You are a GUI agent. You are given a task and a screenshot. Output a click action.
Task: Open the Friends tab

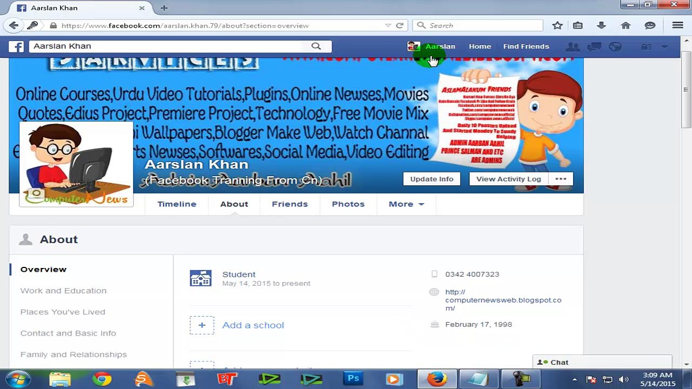coord(290,204)
